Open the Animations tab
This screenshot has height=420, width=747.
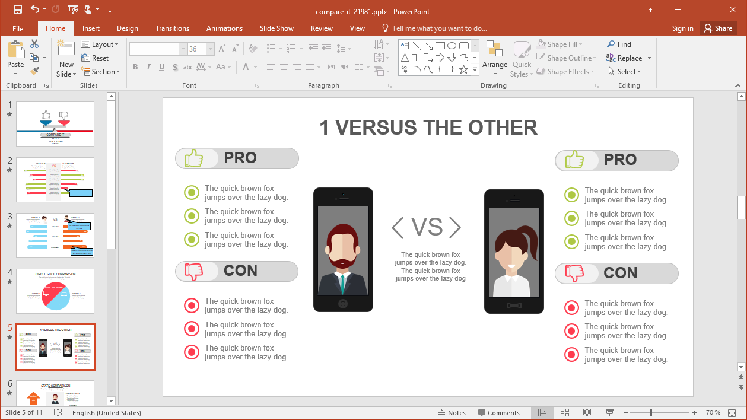224,28
